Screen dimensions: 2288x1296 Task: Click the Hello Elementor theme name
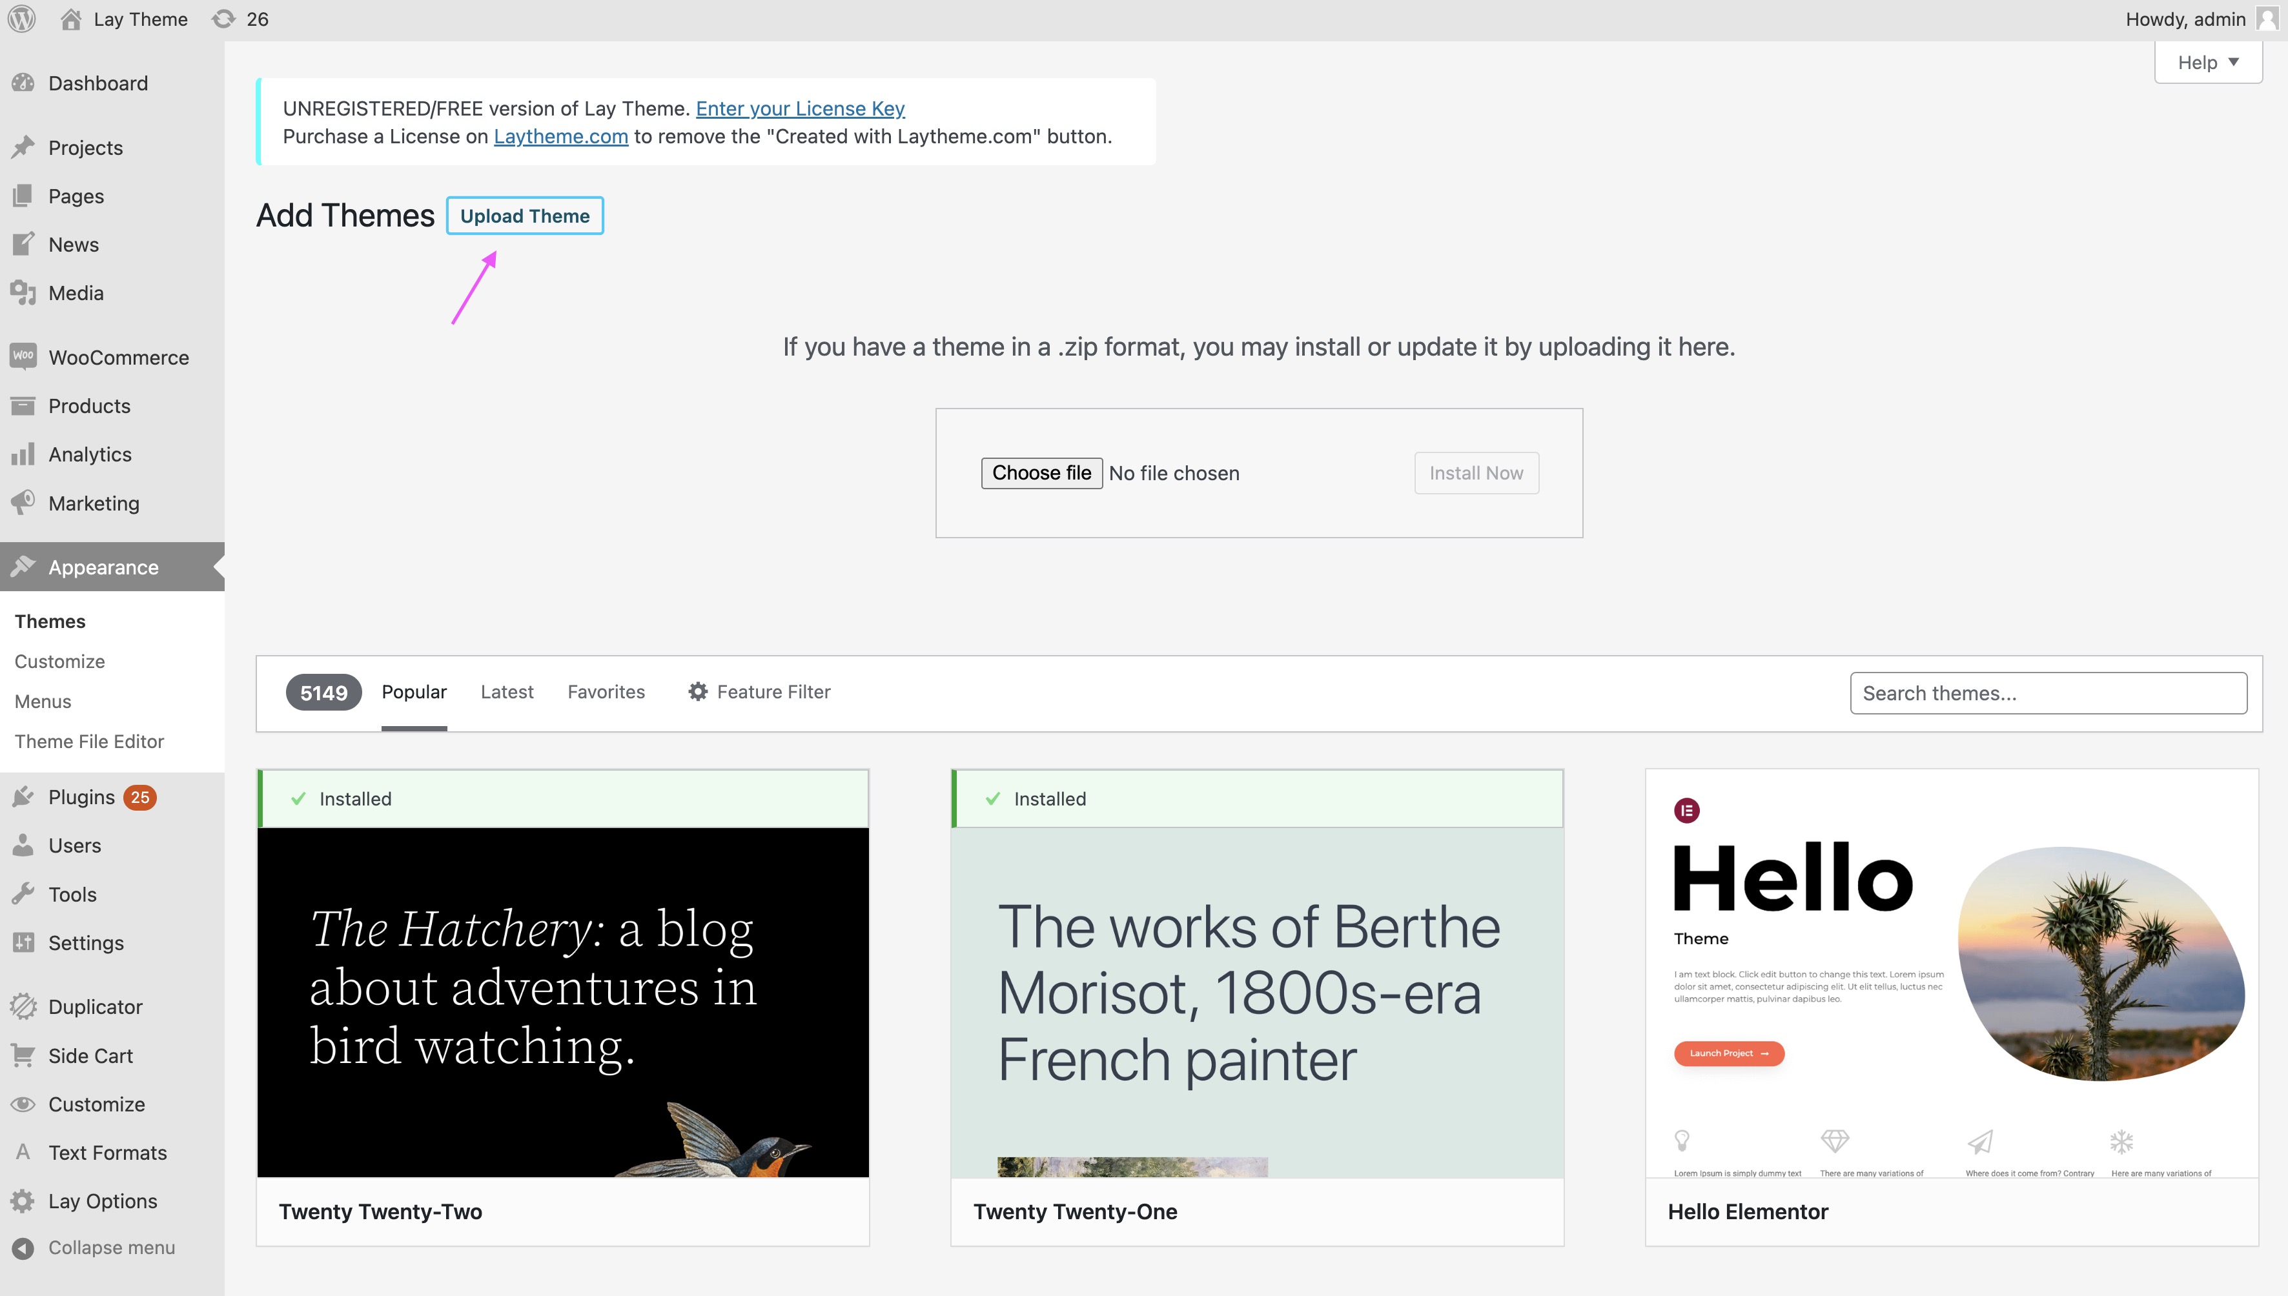pyautogui.click(x=1748, y=1211)
